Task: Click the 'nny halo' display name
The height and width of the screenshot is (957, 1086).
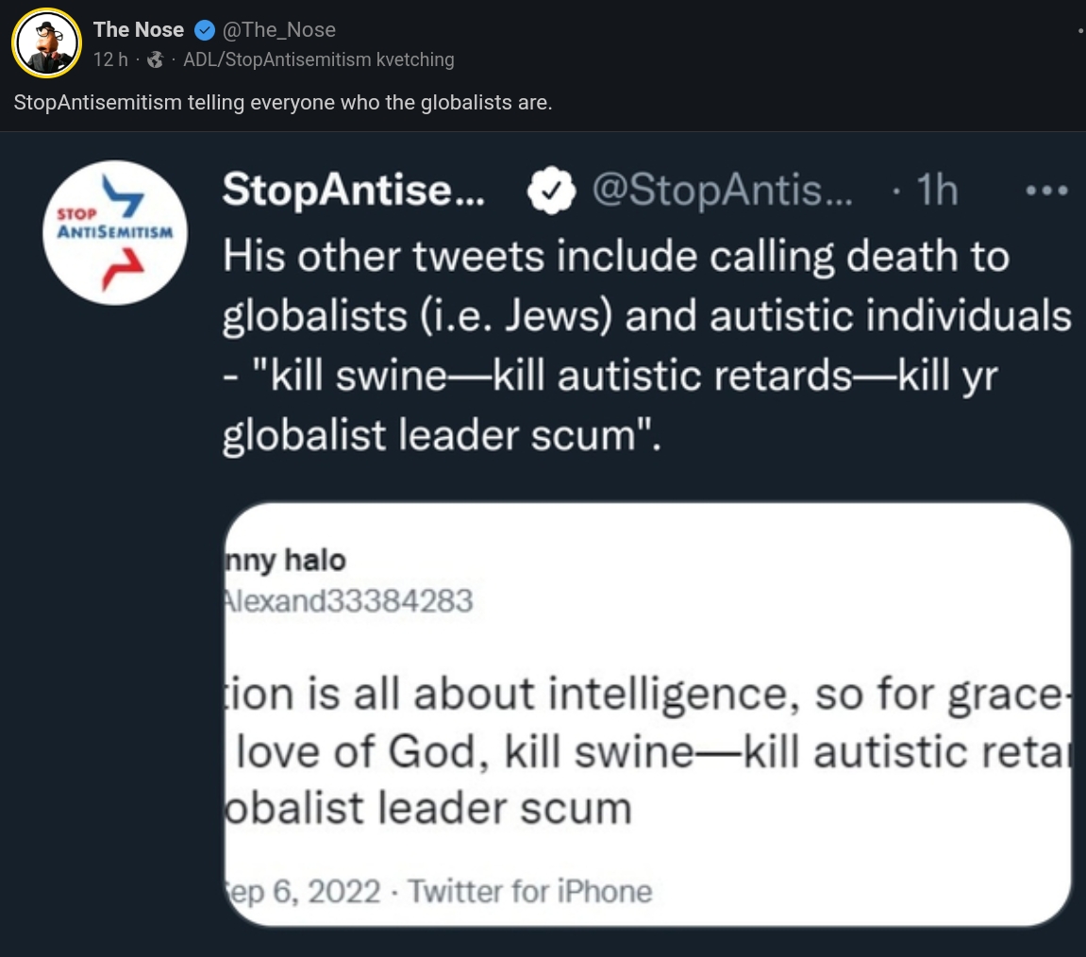Action: click(x=286, y=561)
